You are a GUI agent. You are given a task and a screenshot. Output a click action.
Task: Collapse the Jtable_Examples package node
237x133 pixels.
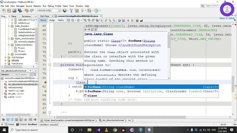[x=9, y=26]
